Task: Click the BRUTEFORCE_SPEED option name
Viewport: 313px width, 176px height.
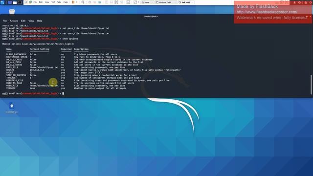Action: click(17, 57)
